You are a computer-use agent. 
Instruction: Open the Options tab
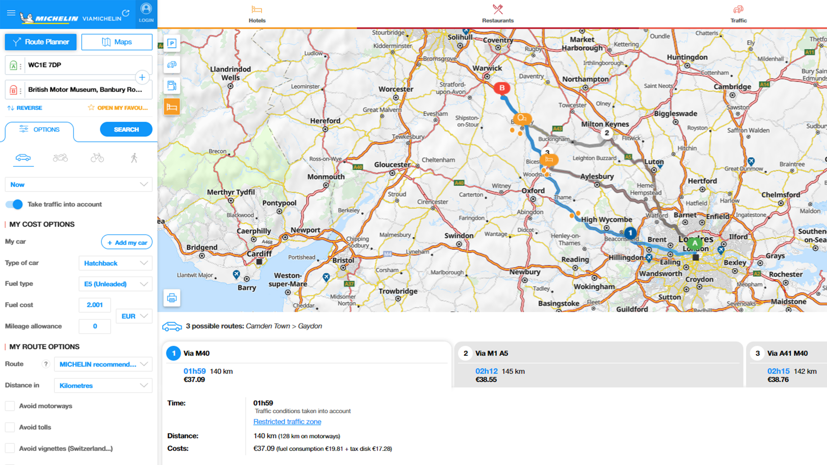pos(40,130)
